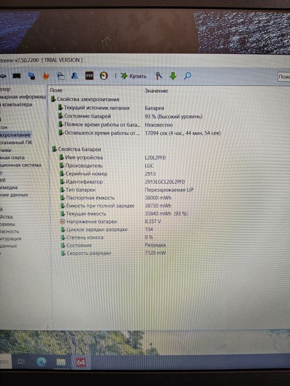Viewport: 290px width, 386px height.
Task: Click the report calendar toolbar icon
Action: [x=61, y=76]
